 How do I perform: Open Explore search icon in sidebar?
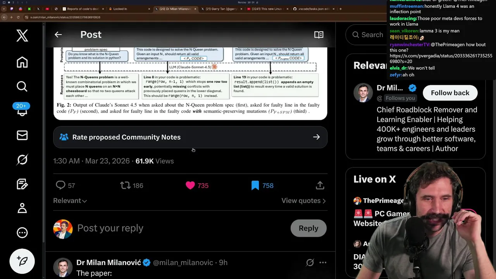click(22, 86)
